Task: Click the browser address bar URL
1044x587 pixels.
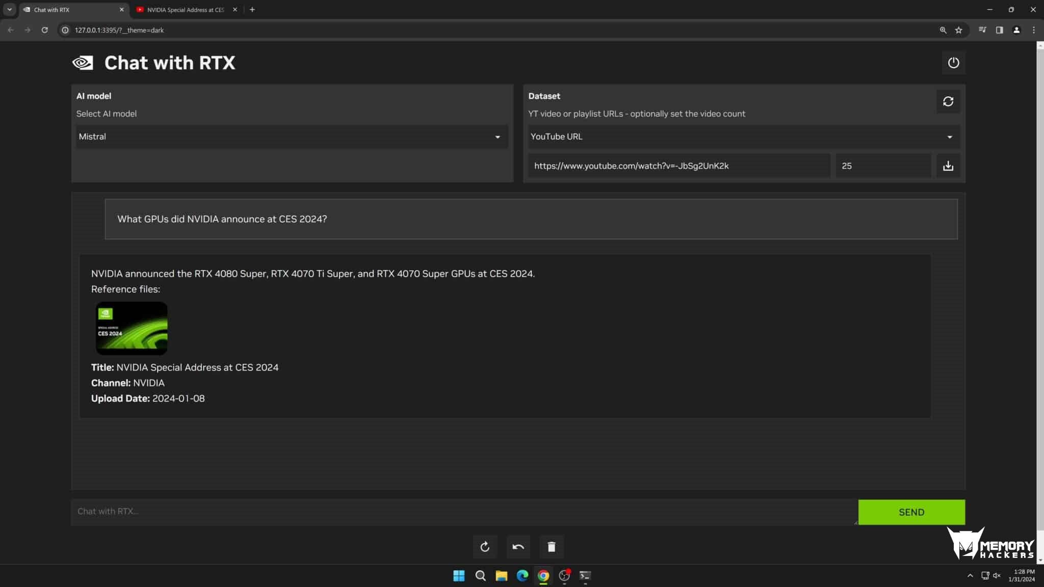Action: [x=119, y=30]
